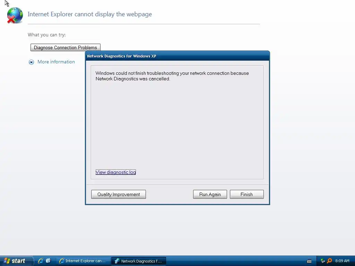Run network diagnostics again

click(x=210, y=194)
